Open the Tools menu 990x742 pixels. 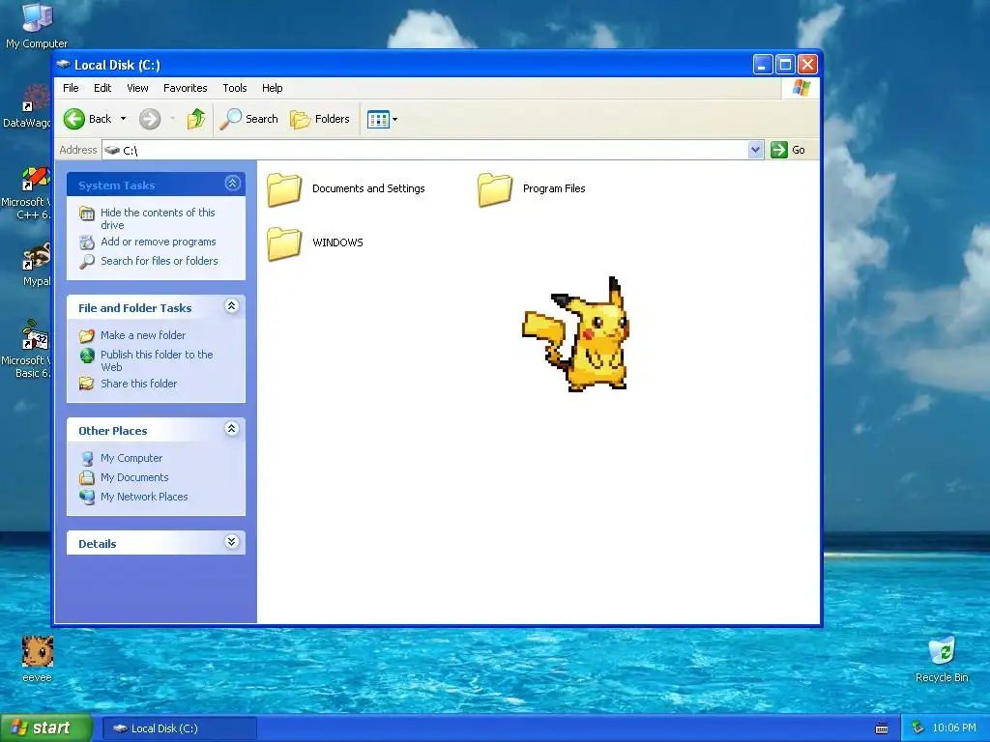coord(234,88)
